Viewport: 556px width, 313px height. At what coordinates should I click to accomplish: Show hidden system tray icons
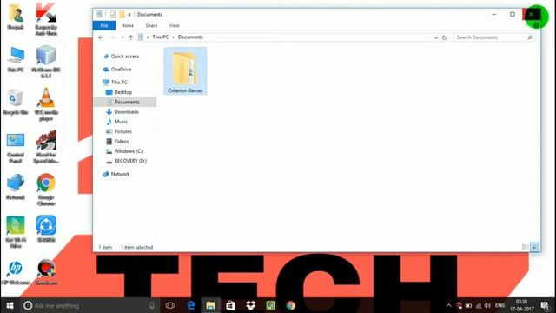tap(448, 305)
